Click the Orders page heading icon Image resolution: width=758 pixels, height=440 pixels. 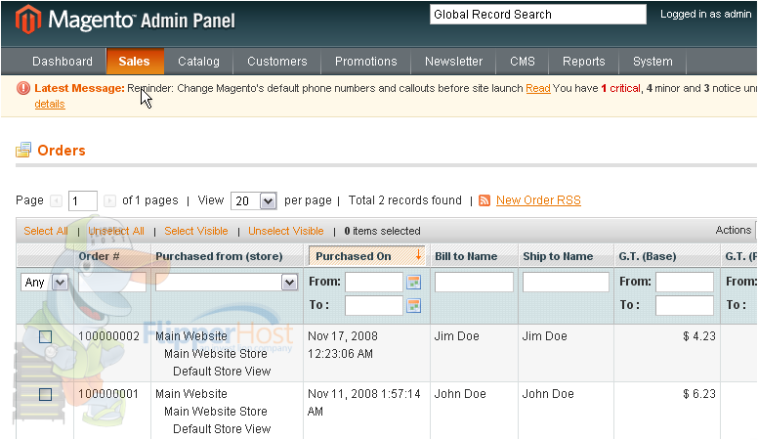[23, 150]
